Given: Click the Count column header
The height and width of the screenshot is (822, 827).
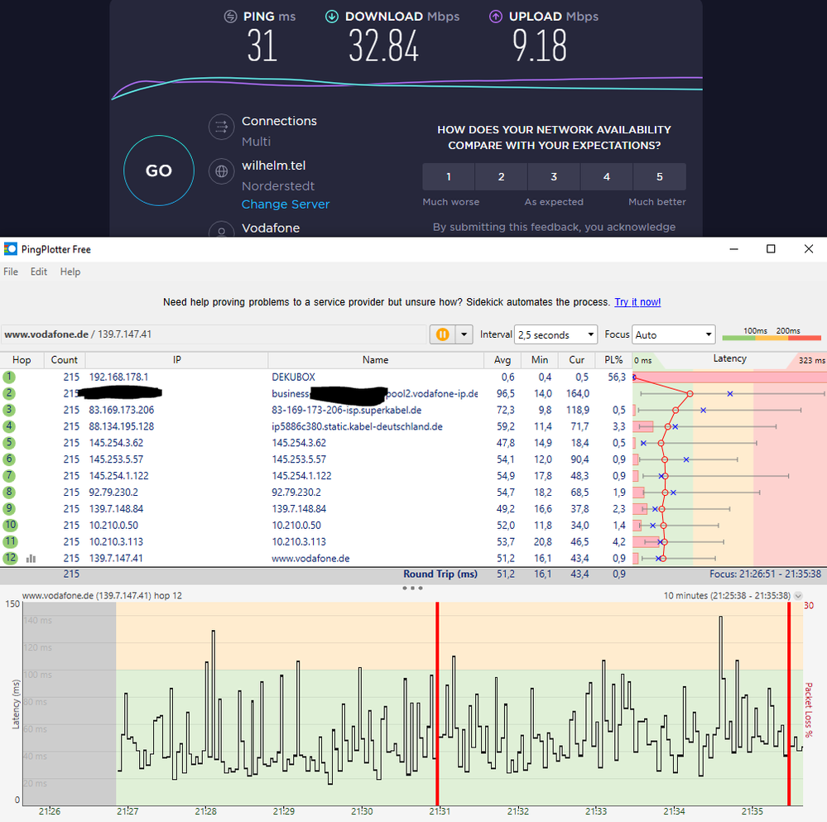Looking at the screenshot, I should coord(65,359).
